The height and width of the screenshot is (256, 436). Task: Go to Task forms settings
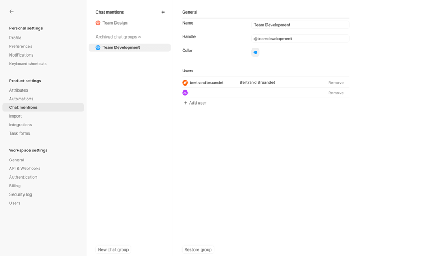click(20, 133)
